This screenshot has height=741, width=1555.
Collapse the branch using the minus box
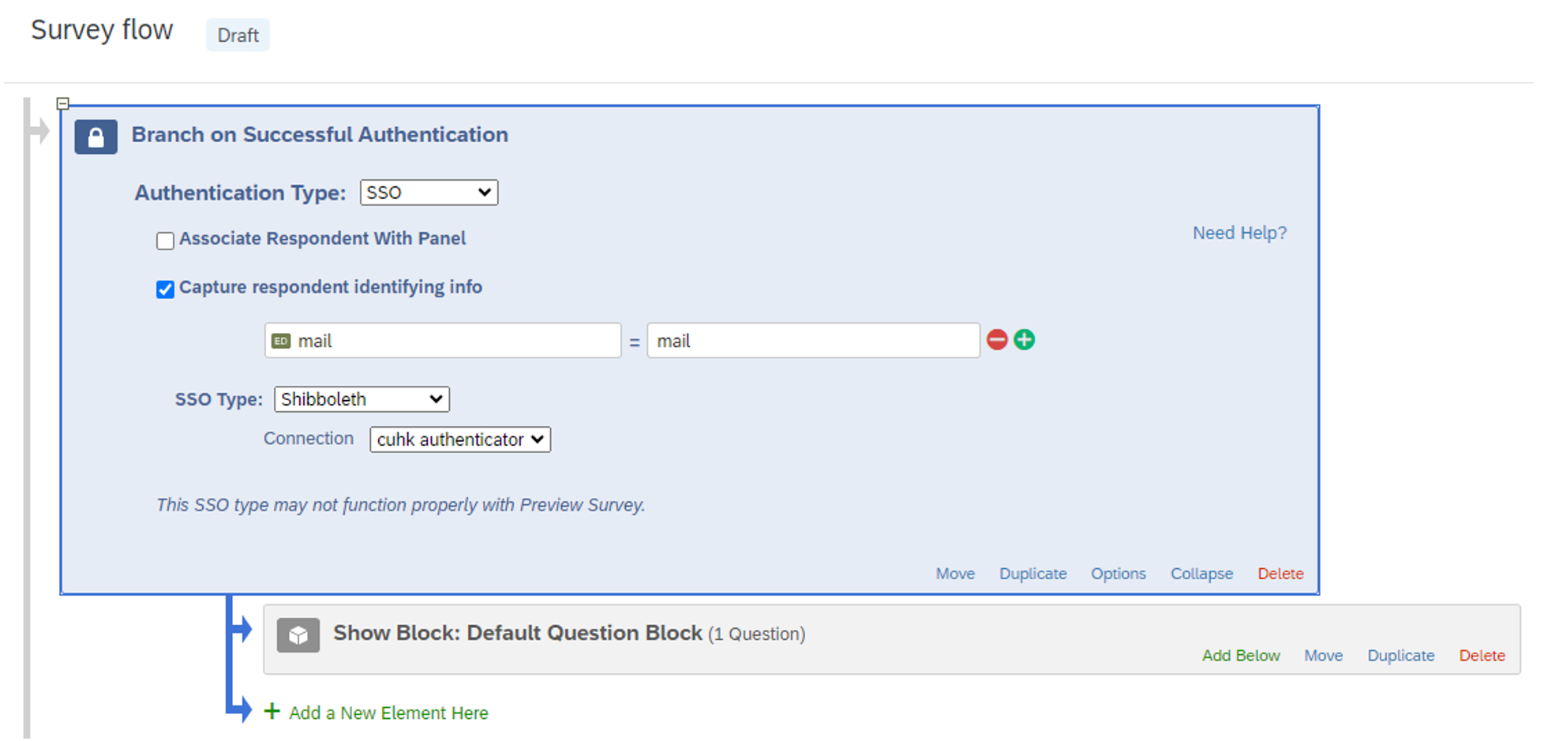[63, 103]
